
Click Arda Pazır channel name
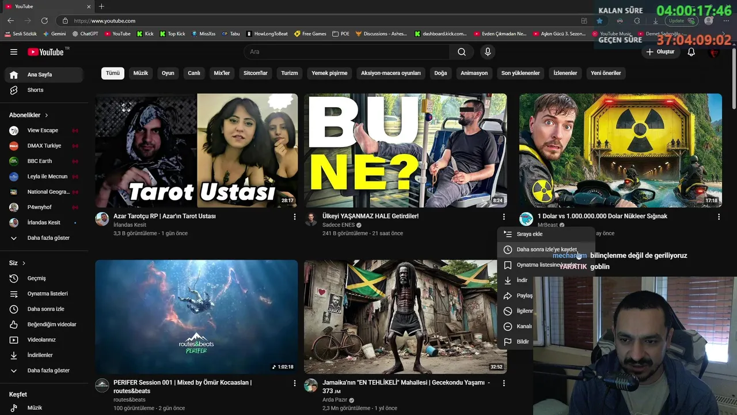335,400
